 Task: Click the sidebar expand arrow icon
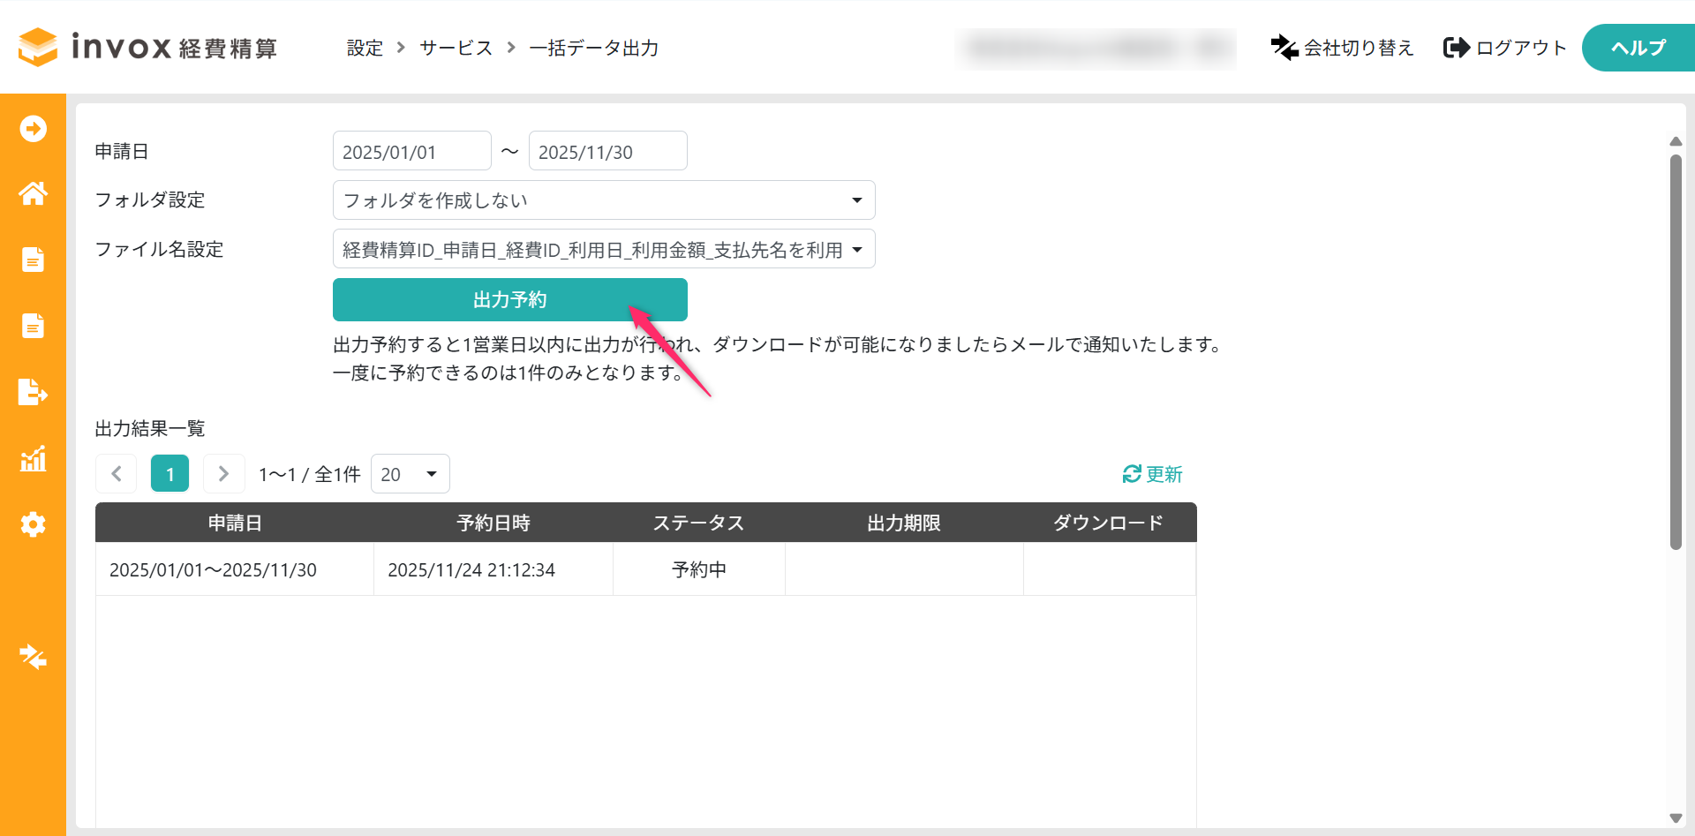[x=34, y=129]
